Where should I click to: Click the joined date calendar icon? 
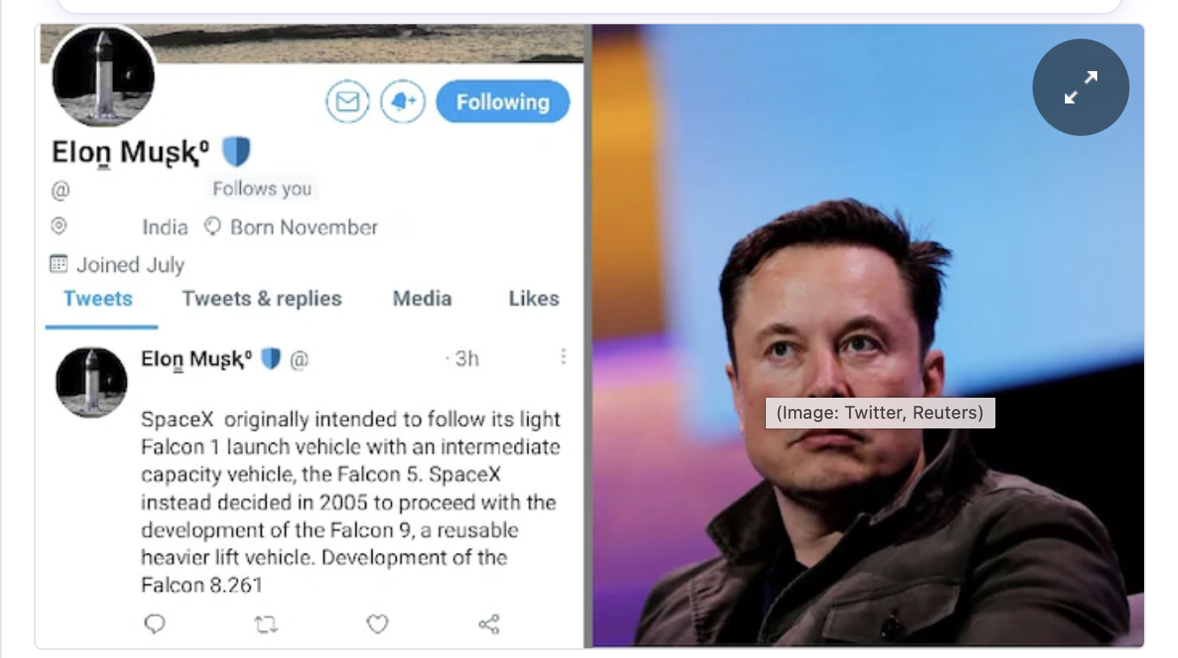click(x=57, y=264)
